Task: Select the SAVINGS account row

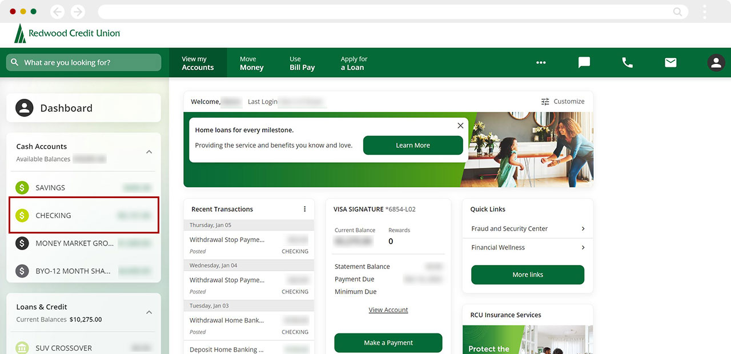Action: [x=83, y=187]
